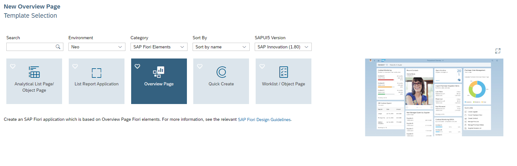The height and width of the screenshot is (166, 517).
Task: Select the Worklist / Object Page template icon
Action: point(284,72)
